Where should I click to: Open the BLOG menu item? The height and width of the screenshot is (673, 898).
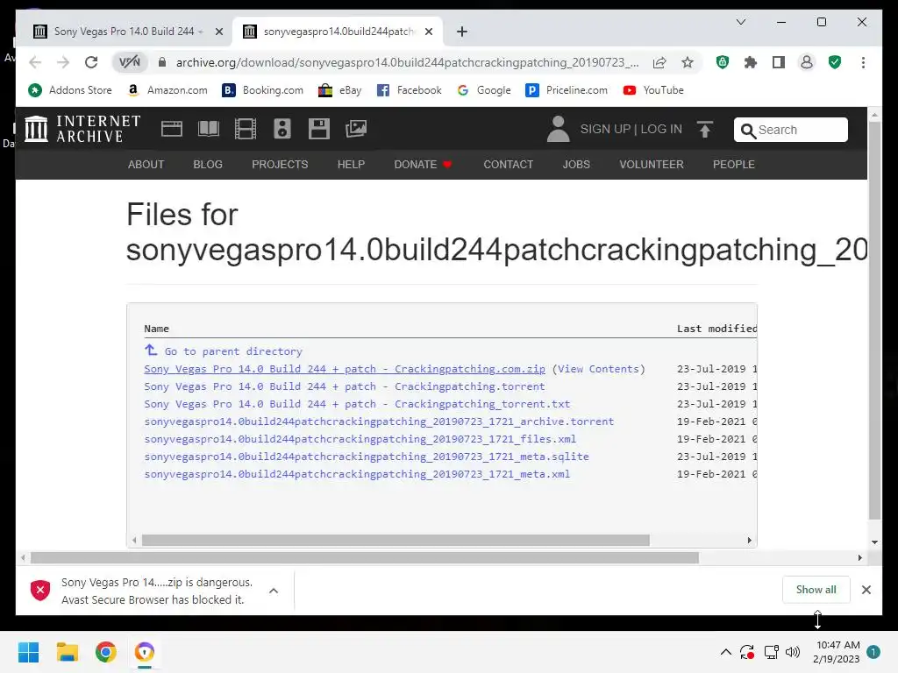(208, 165)
